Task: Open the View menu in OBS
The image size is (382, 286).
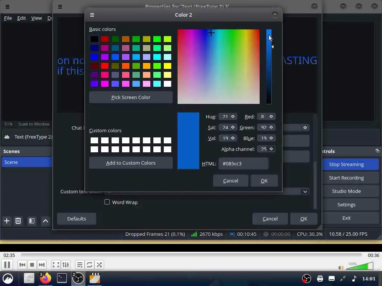Action: [37, 18]
